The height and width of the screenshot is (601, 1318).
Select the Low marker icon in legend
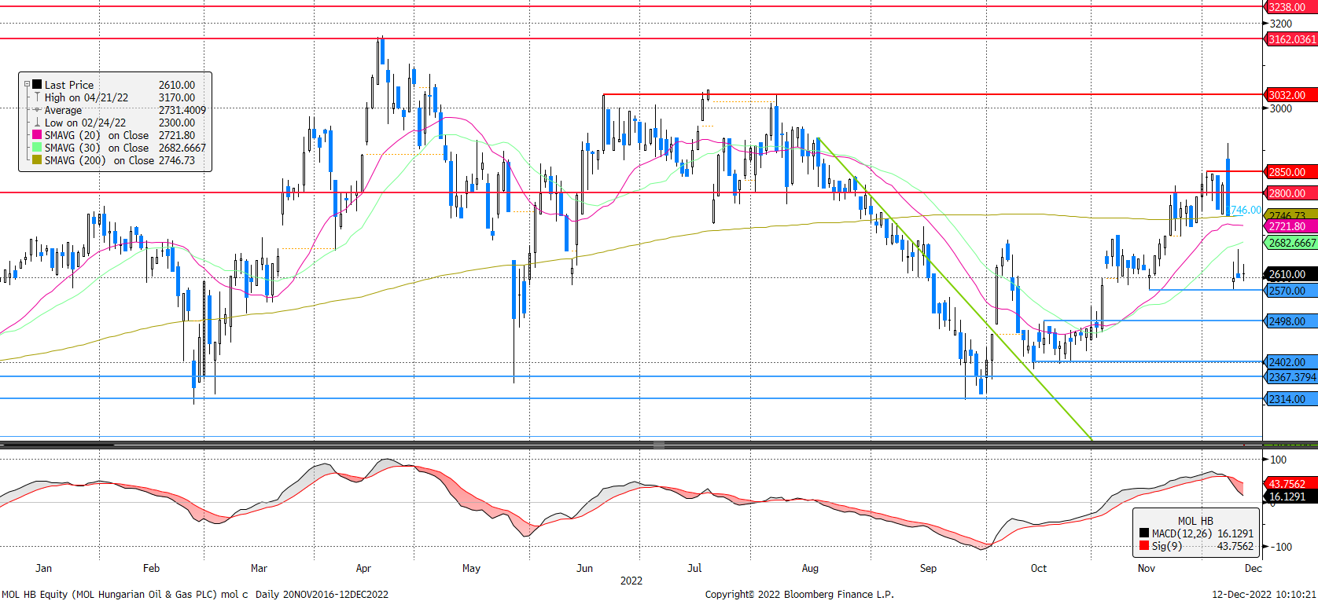(x=37, y=123)
